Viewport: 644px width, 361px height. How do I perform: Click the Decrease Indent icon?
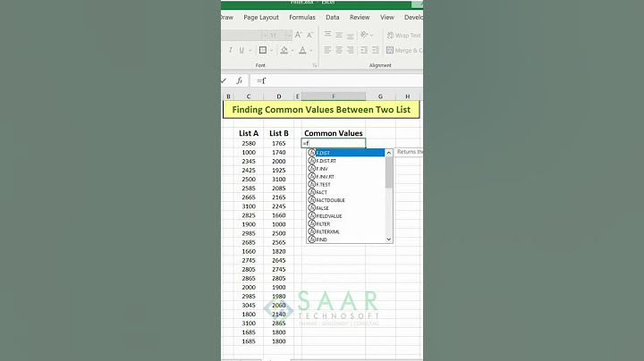click(x=364, y=50)
